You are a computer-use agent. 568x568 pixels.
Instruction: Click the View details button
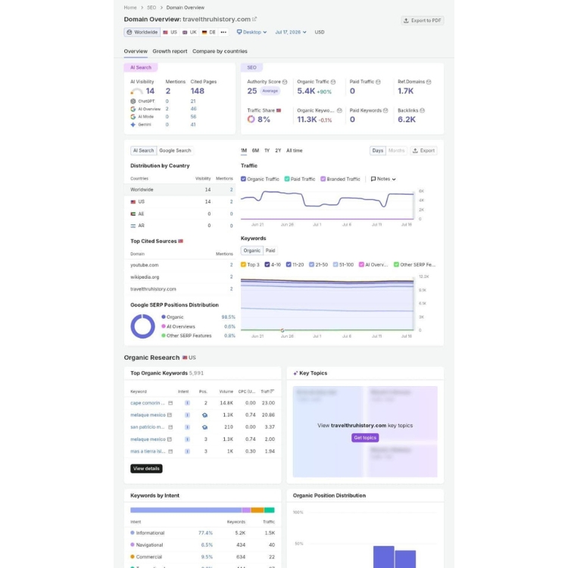(146, 469)
